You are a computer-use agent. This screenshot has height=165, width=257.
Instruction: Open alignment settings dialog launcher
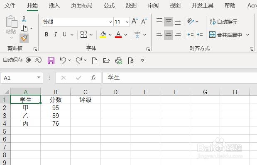[x=252, y=49]
